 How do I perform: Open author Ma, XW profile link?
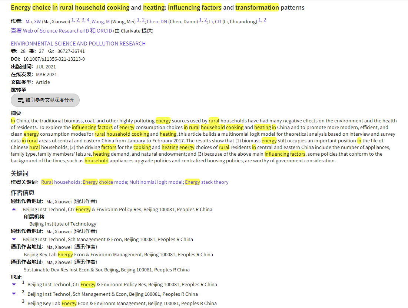(33, 21)
